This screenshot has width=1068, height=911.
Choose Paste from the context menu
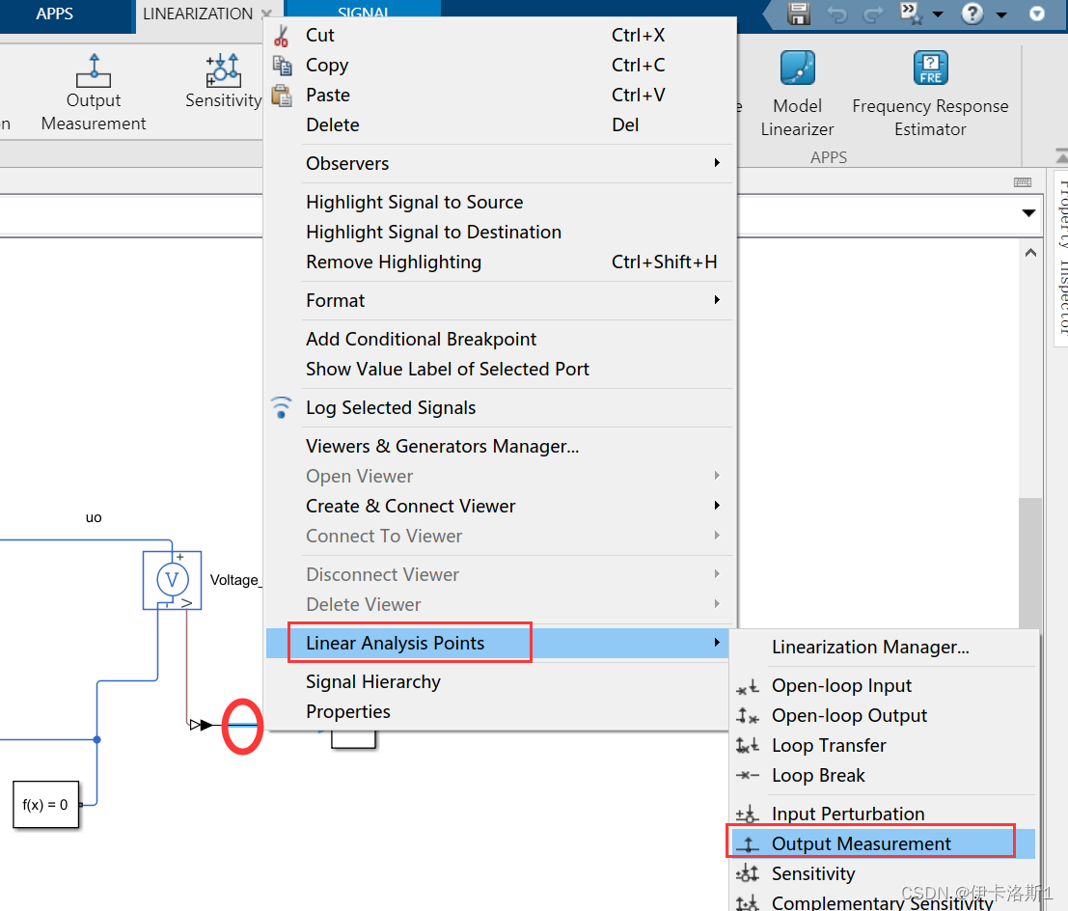click(x=501, y=96)
